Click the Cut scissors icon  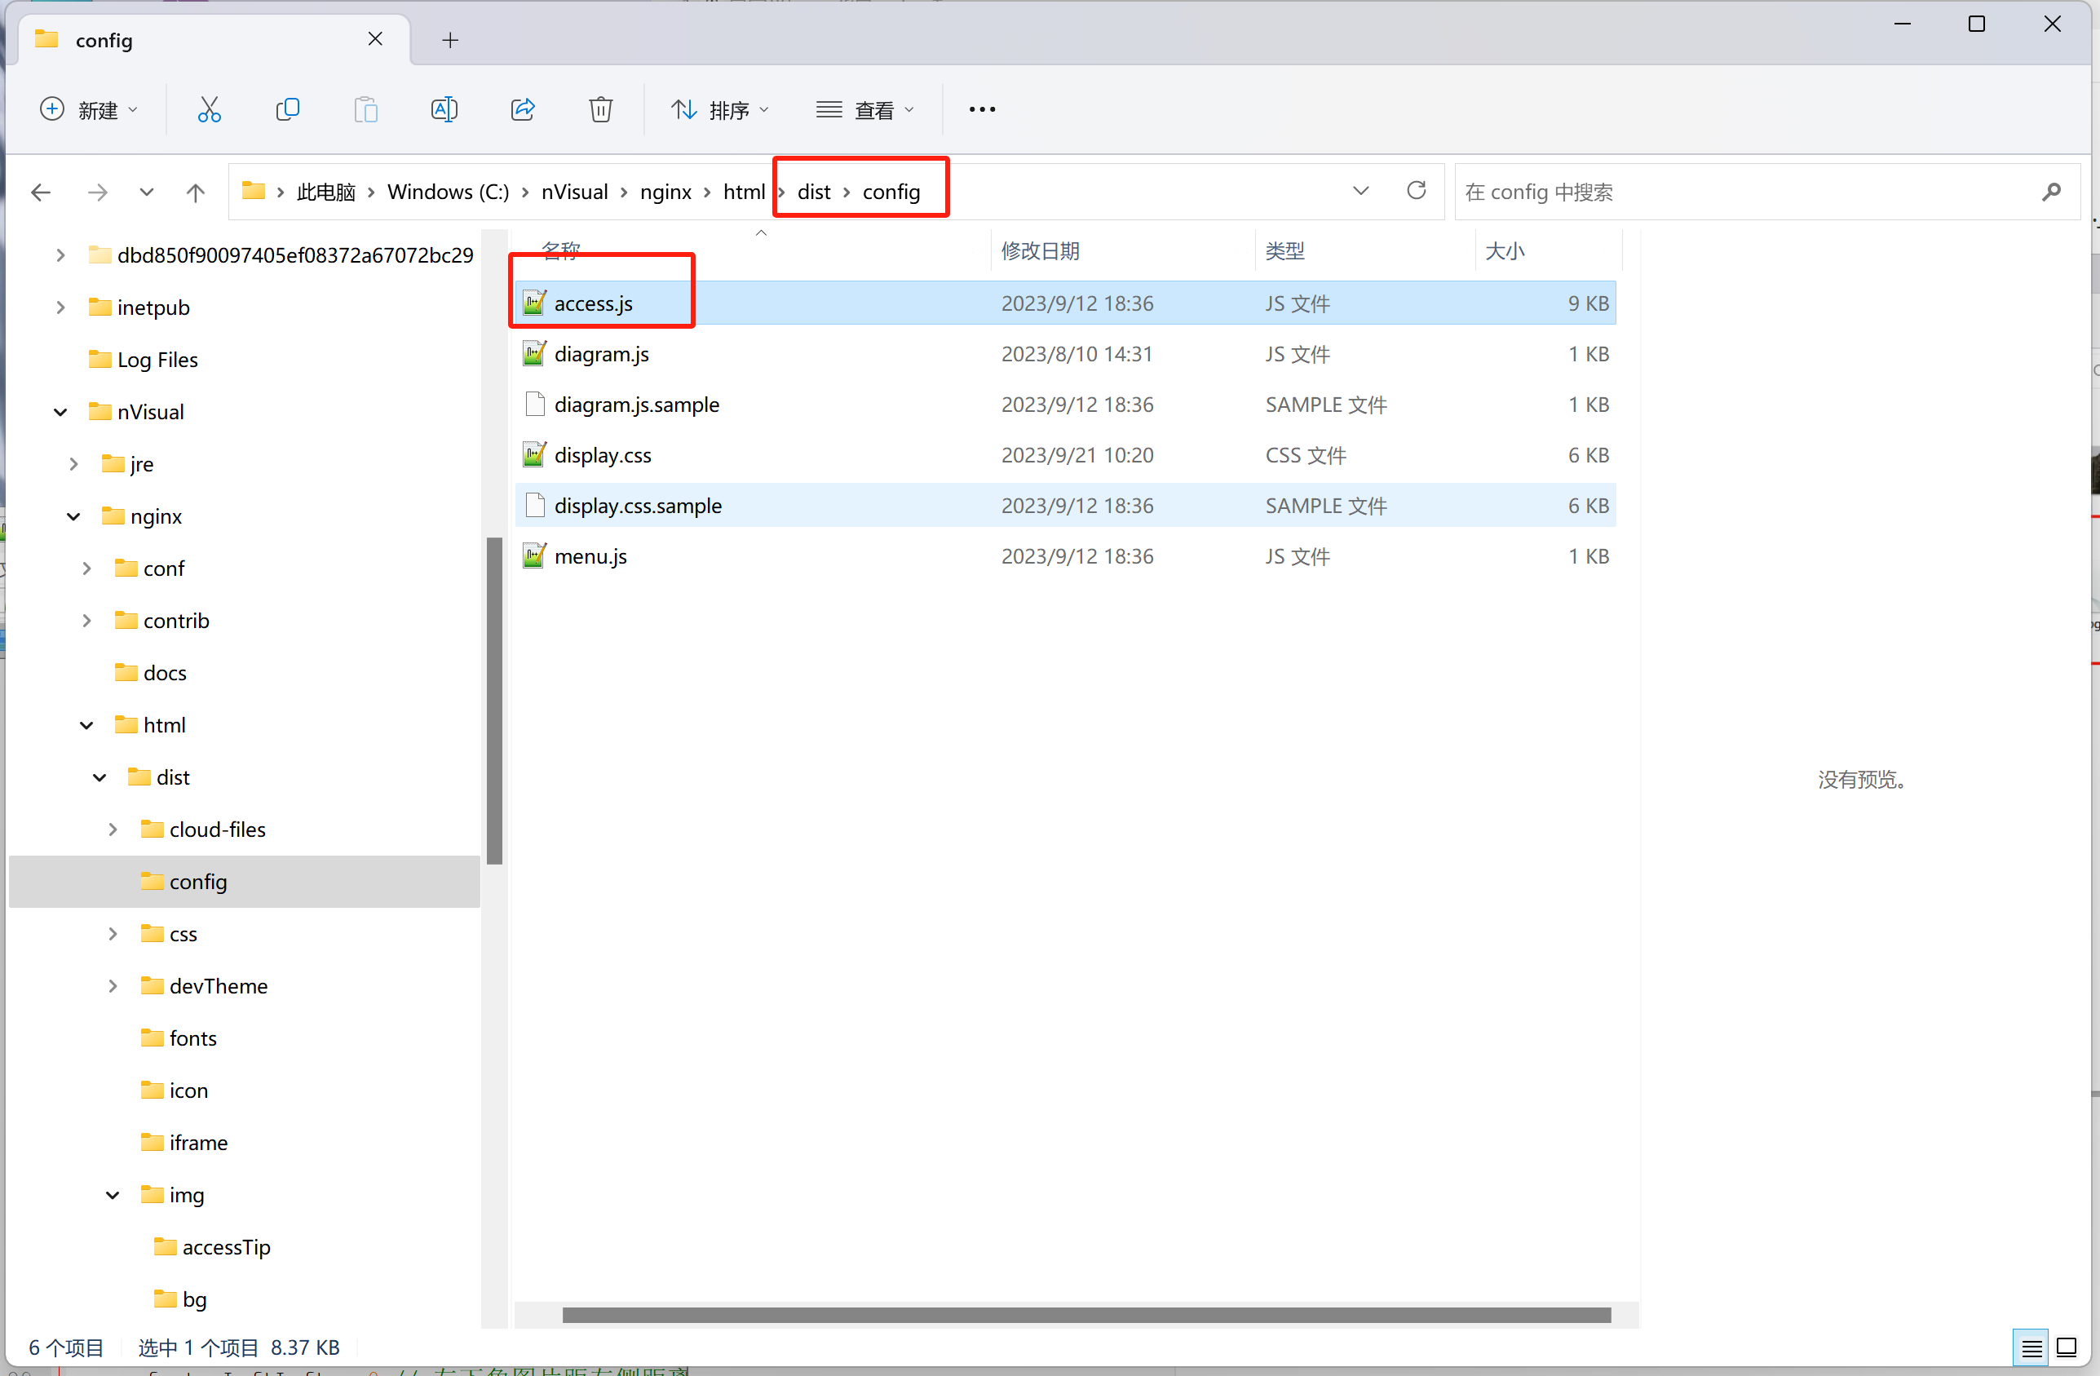209,109
